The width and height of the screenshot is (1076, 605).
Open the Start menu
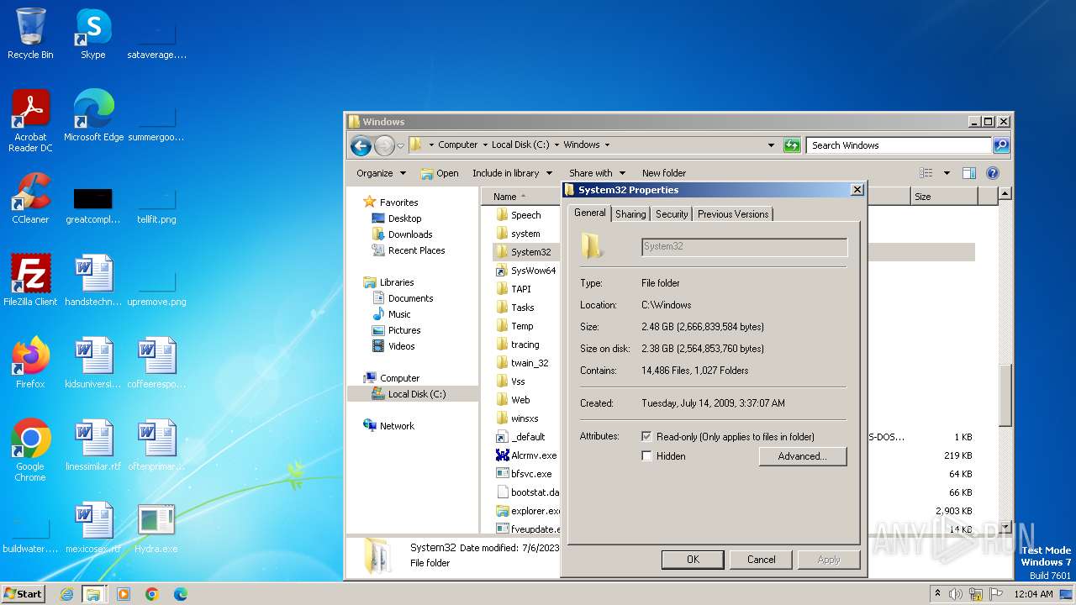tap(24, 594)
